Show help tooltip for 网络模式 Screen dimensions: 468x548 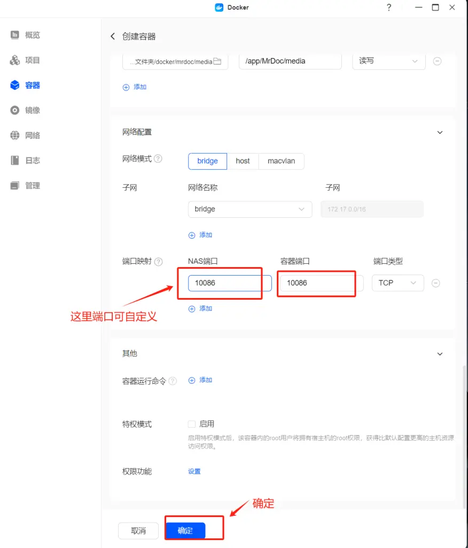tap(158, 158)
